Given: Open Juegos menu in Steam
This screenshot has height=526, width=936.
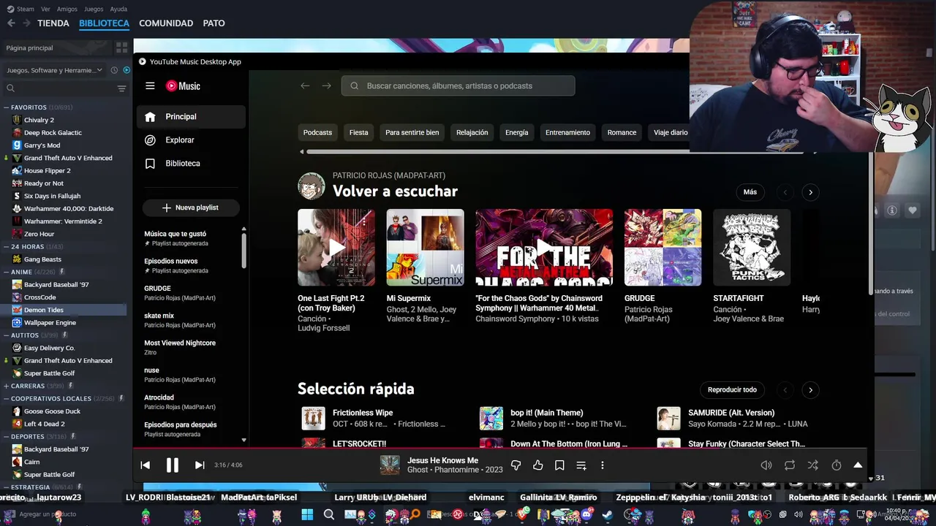Looking at the screenshot, I should (x=94, y=9).
